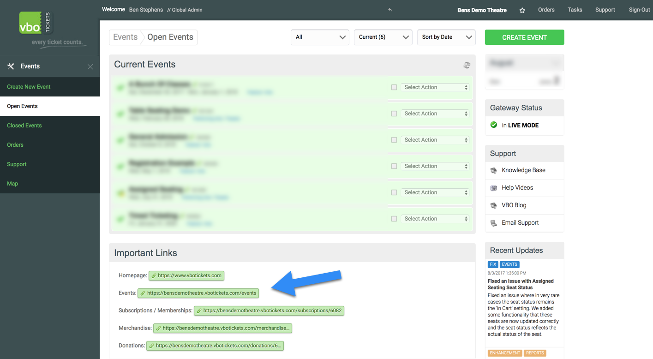Tick the checkbox in the fifth event row
The height and width of the screenshot is (359, 653).
click(x=394, y=192)
